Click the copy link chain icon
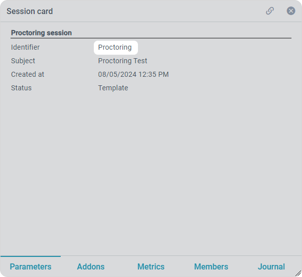This screenshot has width=302, height=277. click(x=270, y=11)
